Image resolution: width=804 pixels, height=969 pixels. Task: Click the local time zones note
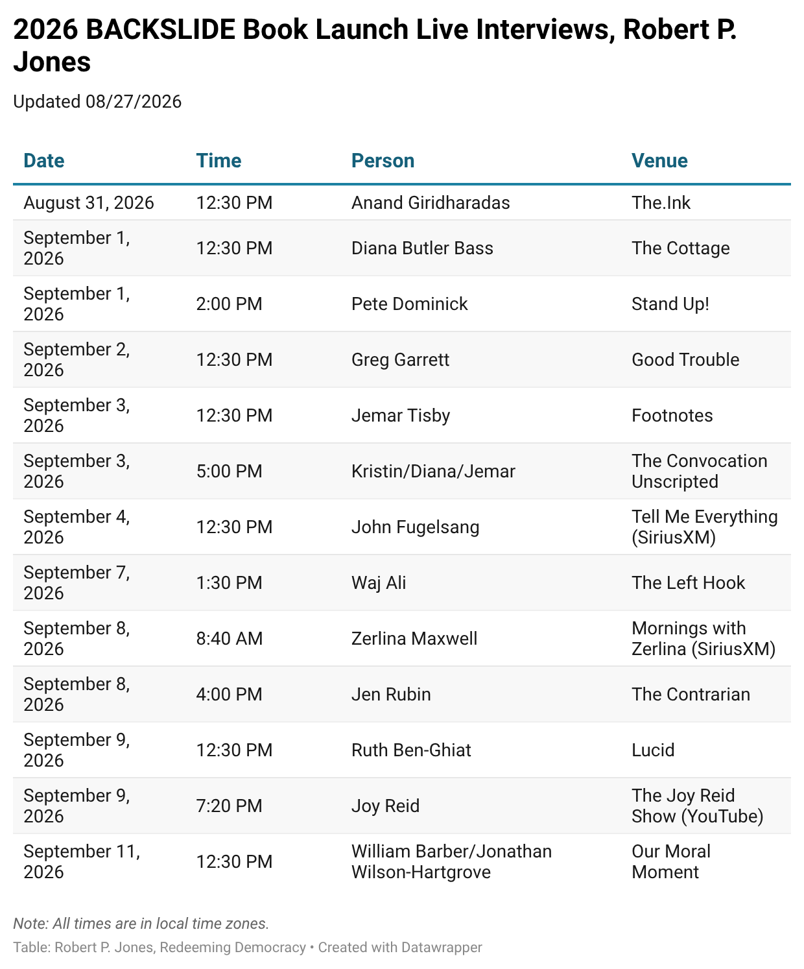(141, 924)
